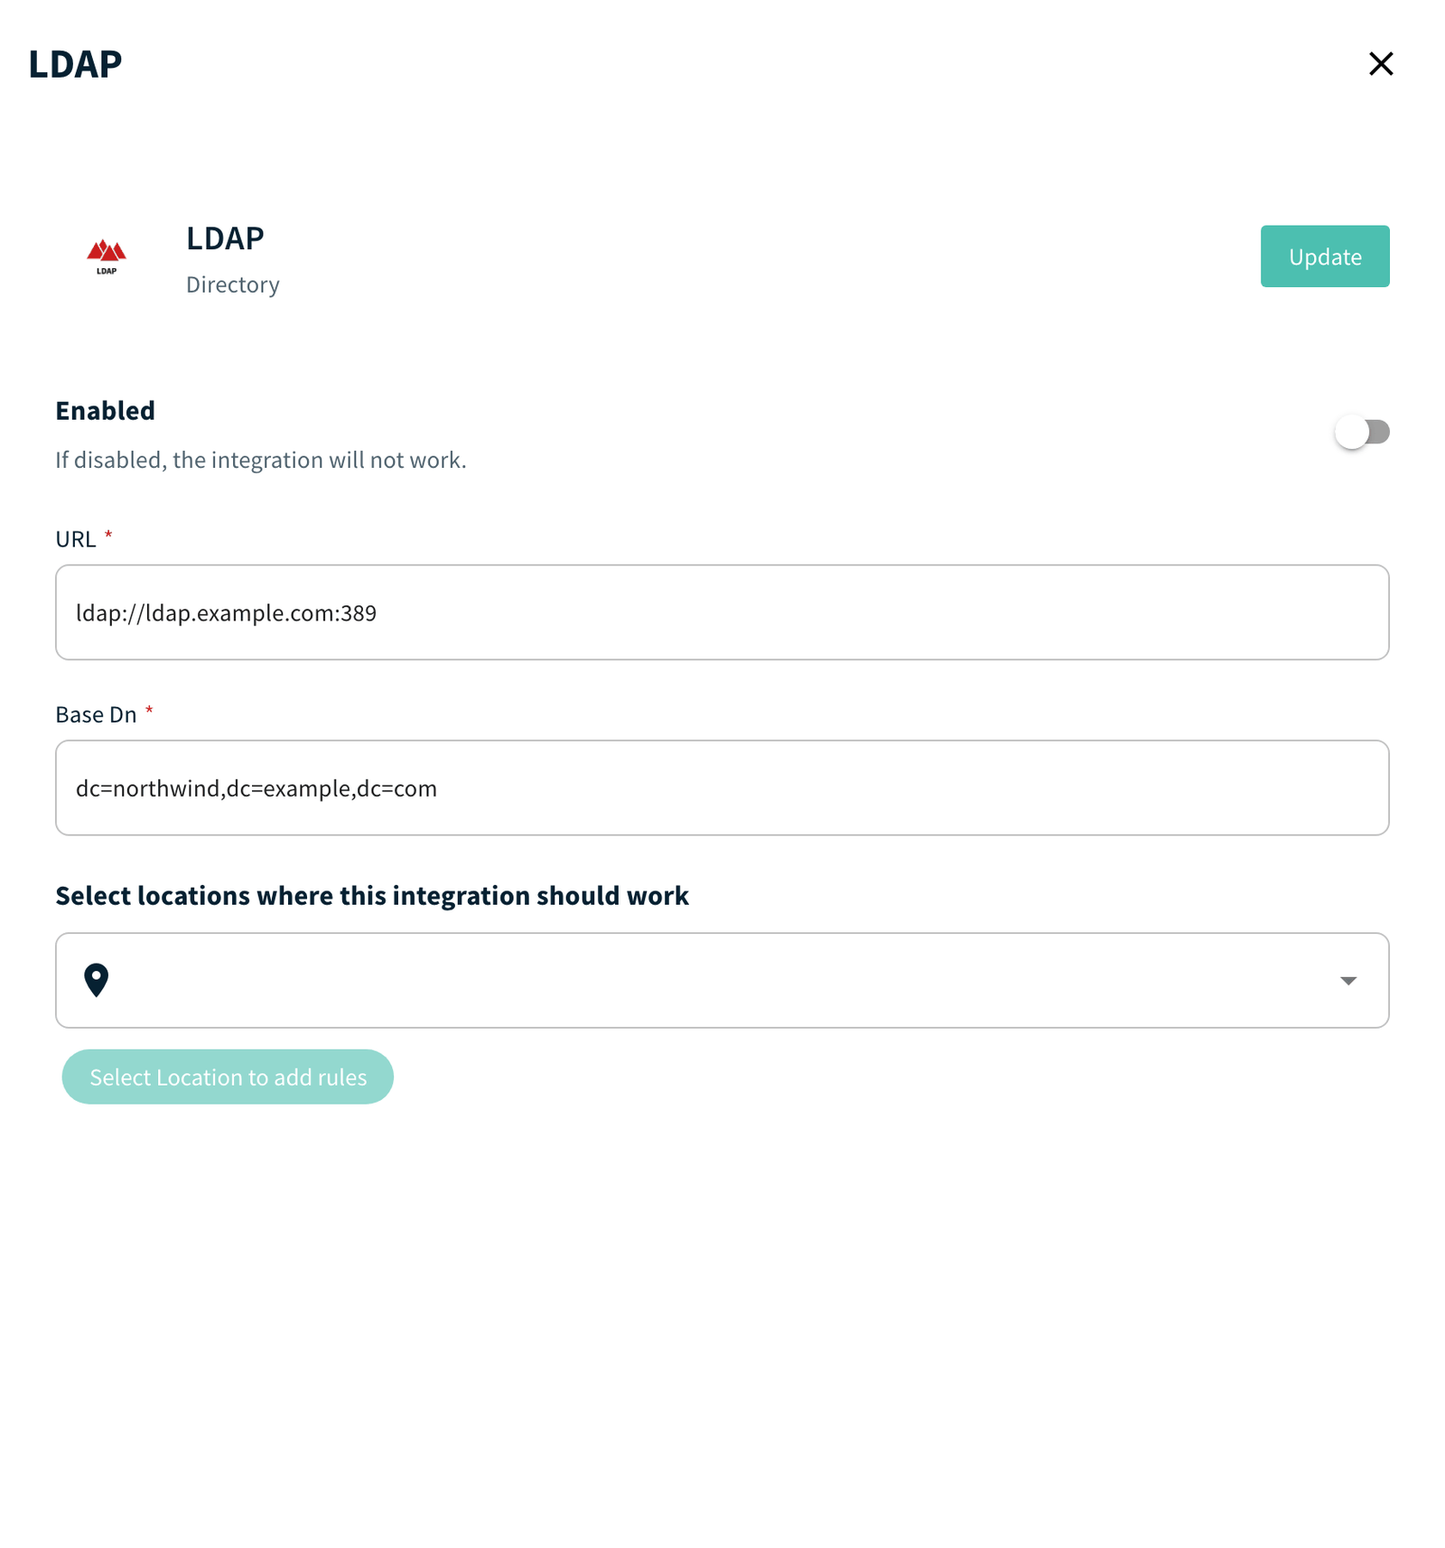Open the locations selection combo box
Viewport: 1445px width, 1548px height.
click(x=722, y=980)
